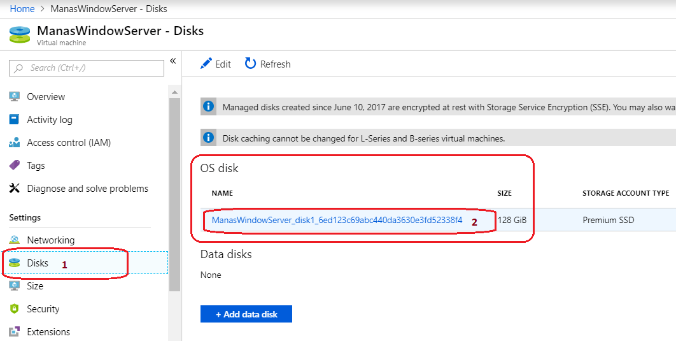This screenshot has width=676, height=341.
Task: Click the disk caching L-Series notice text
Action: point(363,138)
